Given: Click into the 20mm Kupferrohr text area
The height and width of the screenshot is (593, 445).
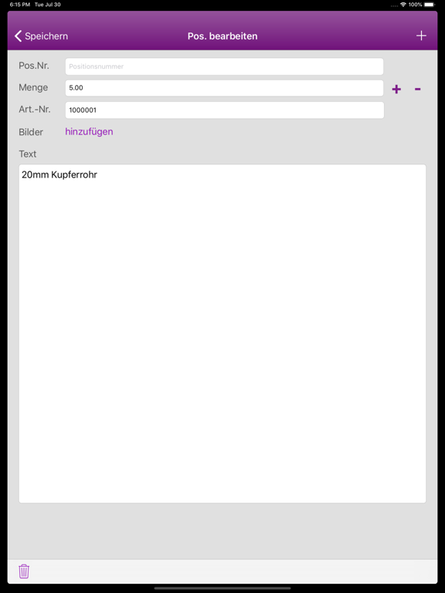Looking at the screenshot, I should click(222, 334).
